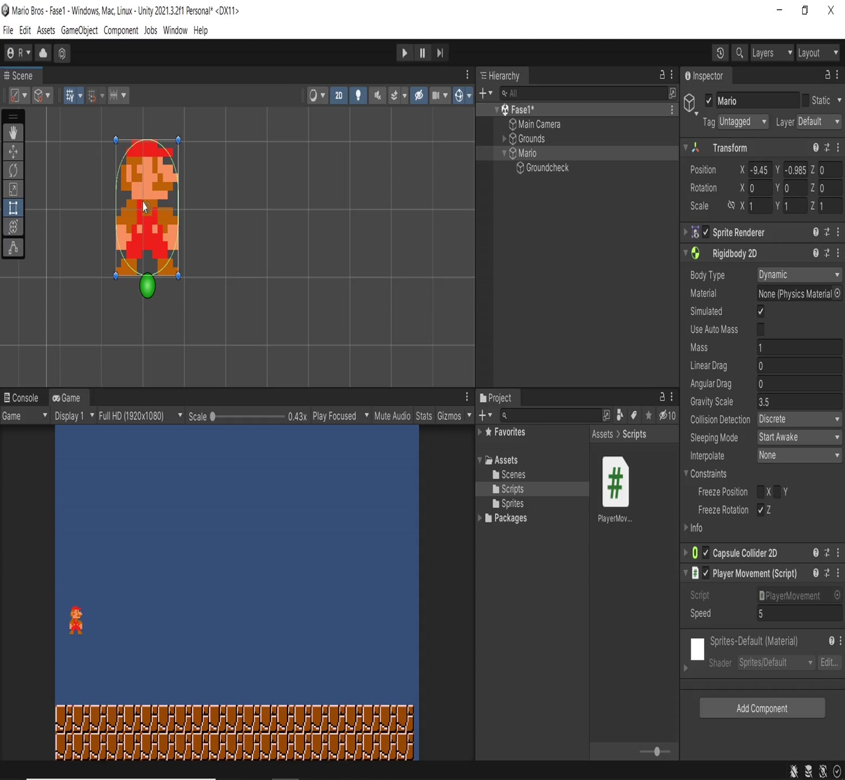Click the Step frame button
The image size is (845, 780).
[x=440, y=53]
